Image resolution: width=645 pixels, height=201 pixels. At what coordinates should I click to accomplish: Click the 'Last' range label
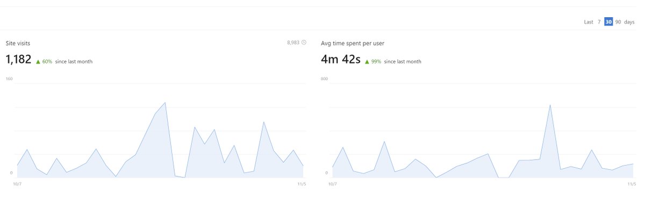click(x=589, y=22)
